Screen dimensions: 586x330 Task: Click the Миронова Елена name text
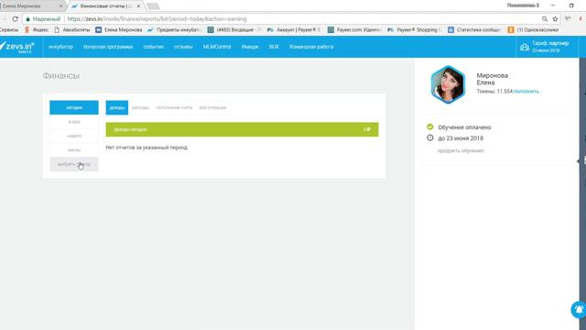click(x=493, y=79)
